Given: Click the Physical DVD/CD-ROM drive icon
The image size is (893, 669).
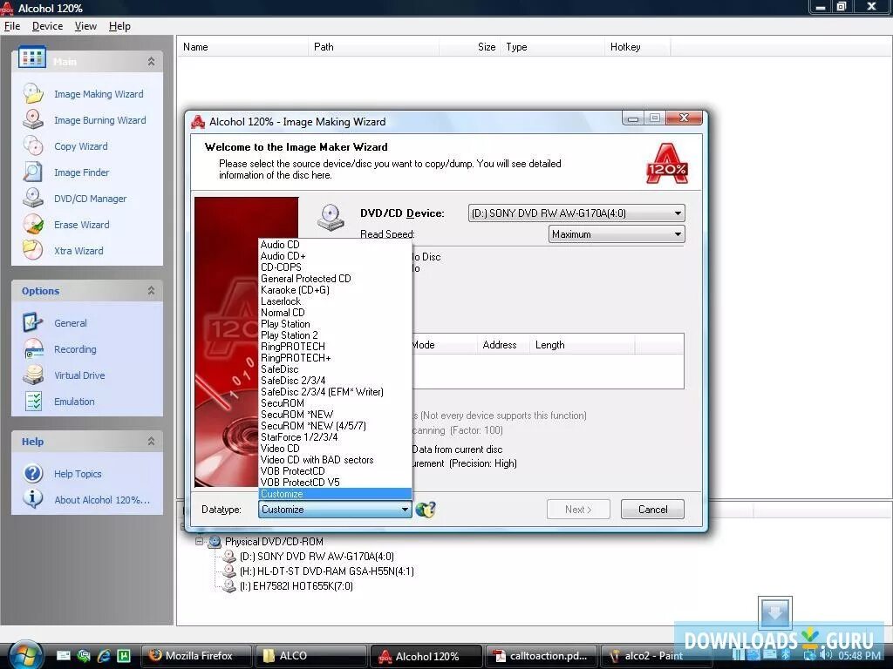Looking at the screenshot, I should pos(215,542).
